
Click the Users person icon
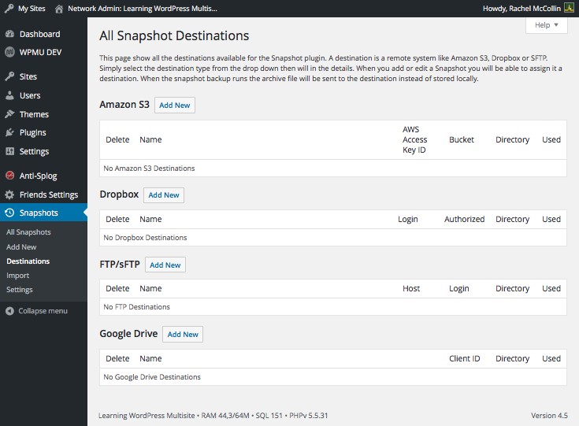[10, 95]
